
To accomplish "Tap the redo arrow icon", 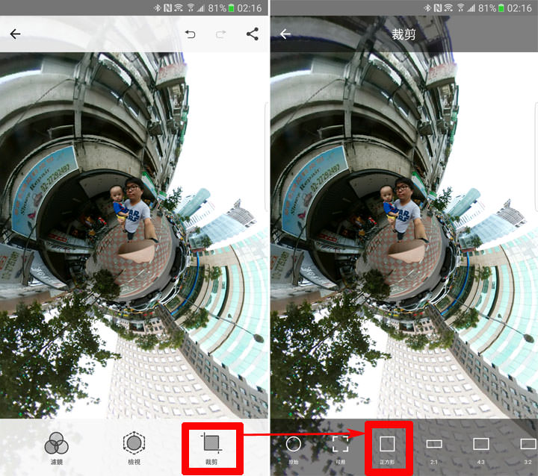I will tap(221, 34).
